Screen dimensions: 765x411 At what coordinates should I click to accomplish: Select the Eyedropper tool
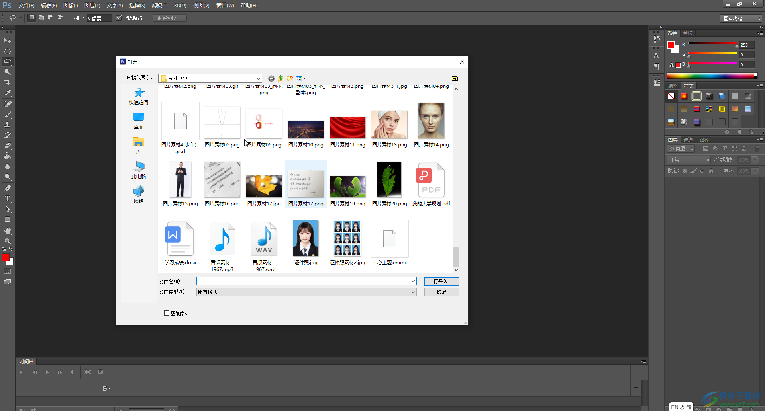point(8,93)
